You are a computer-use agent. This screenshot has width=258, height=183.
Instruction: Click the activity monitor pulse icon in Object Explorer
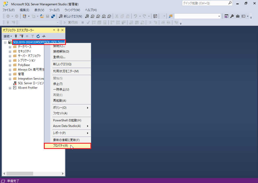click(x=44, y=36)
